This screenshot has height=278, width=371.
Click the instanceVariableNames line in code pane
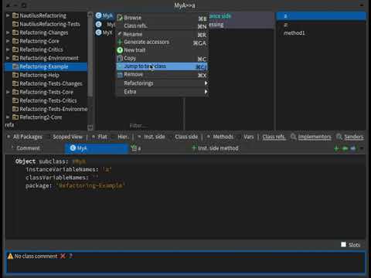click(68, 169)
